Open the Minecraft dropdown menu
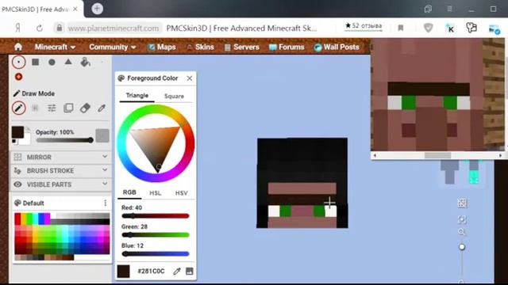 55,47
